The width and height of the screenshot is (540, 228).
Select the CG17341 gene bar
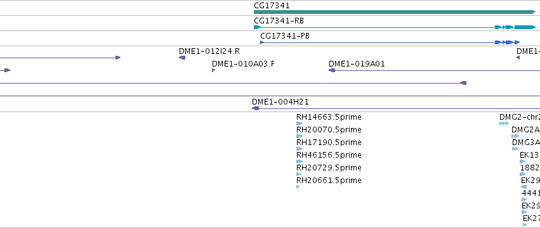(x=395, y=12)
